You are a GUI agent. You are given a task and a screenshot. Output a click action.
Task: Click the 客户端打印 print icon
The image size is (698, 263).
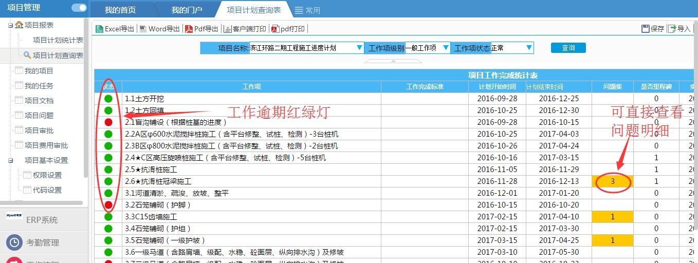pos(228,29)
